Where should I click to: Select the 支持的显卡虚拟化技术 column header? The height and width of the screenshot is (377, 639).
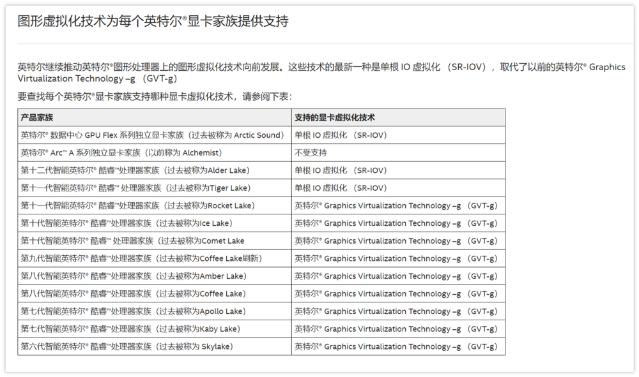[398, 117]
